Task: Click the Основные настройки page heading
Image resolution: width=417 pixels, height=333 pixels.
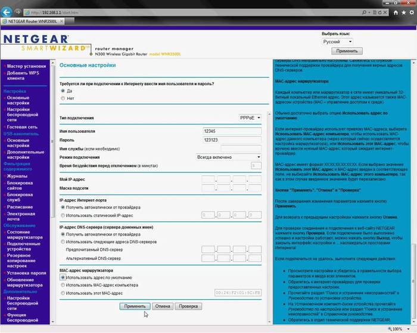Action: tap(88, 65)
